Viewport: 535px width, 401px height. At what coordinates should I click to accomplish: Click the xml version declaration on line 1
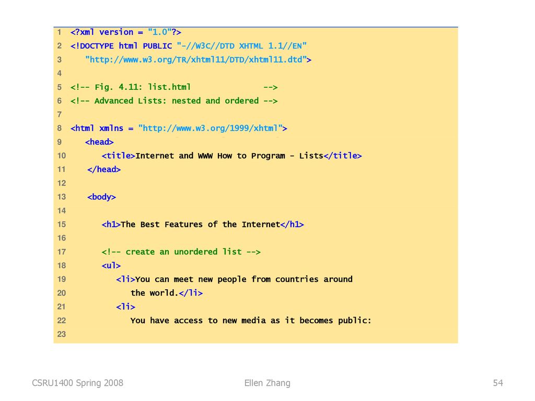(125, 32)
